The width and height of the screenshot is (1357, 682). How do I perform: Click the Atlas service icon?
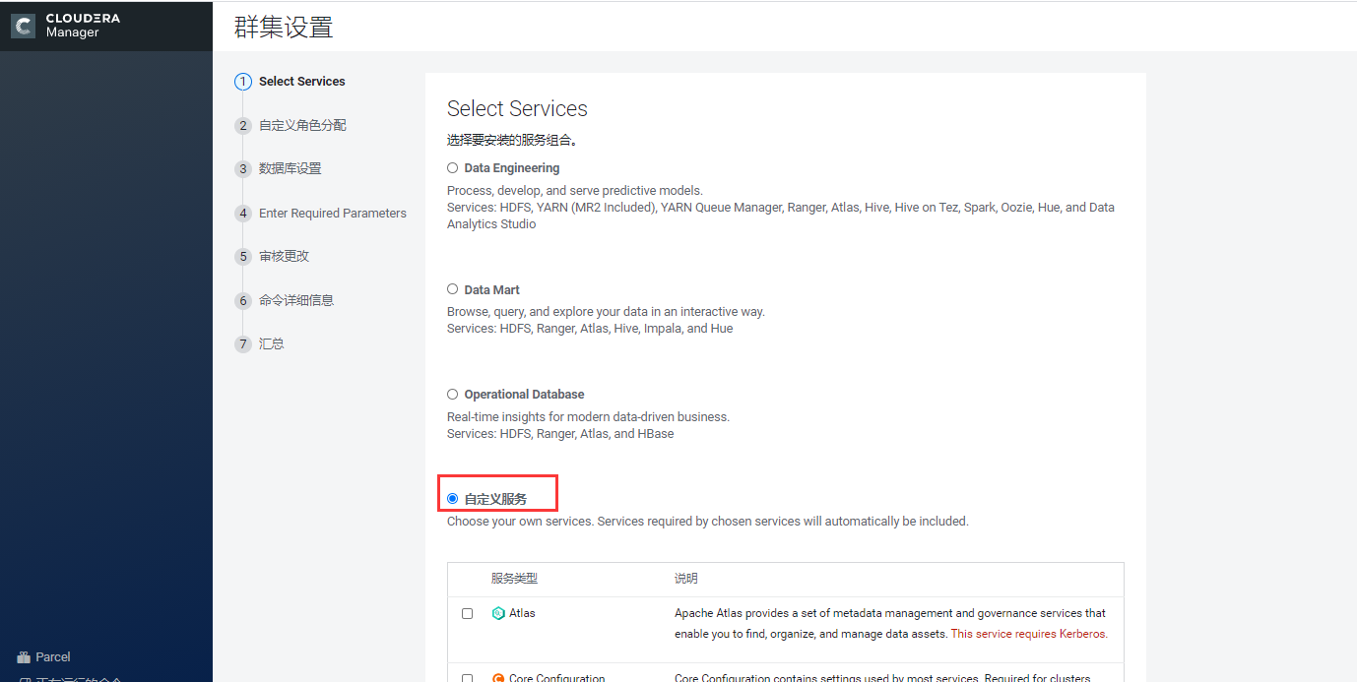pyautogui.click(x=498, y=613)
